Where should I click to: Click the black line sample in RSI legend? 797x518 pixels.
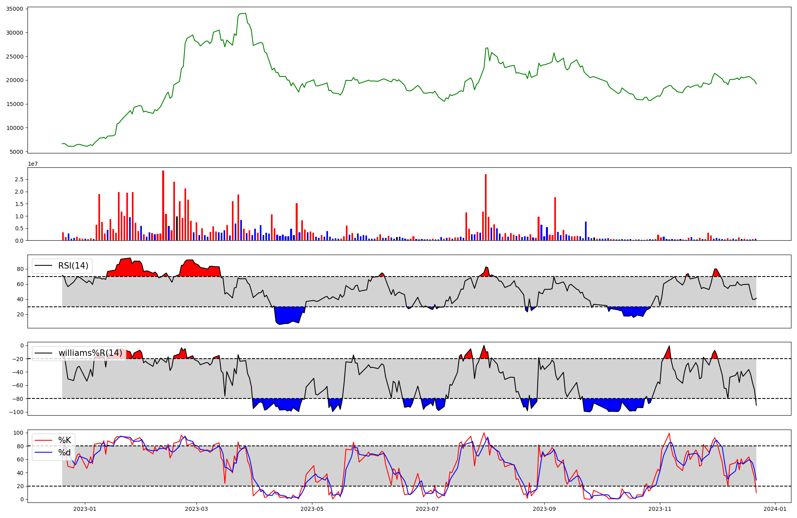[x=44, y=266]
